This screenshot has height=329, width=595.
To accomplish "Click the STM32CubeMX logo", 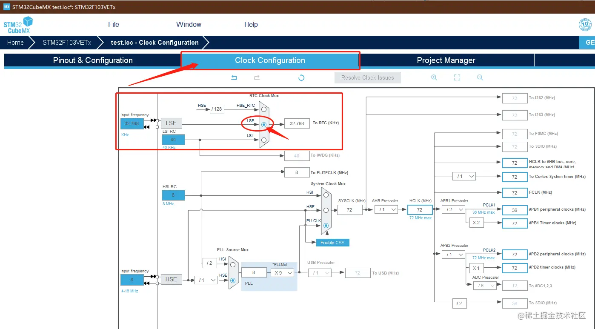I will point(18,25).
